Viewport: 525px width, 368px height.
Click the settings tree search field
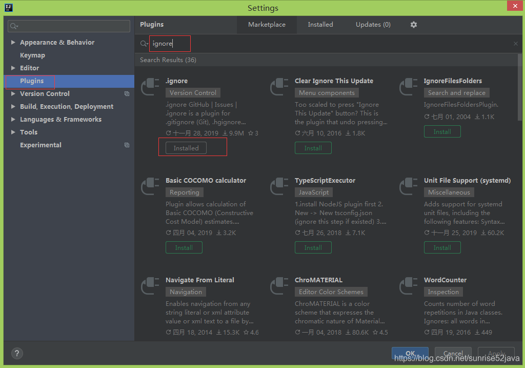click(69, 26)
